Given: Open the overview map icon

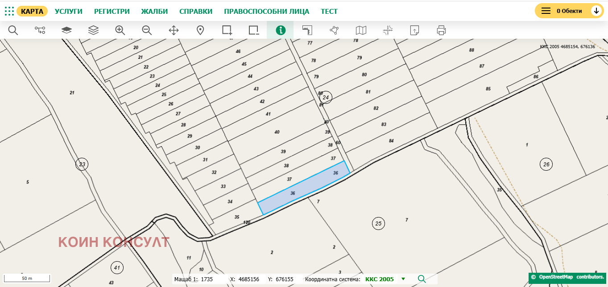Looking at the screenshot, I should coord(360,30).
